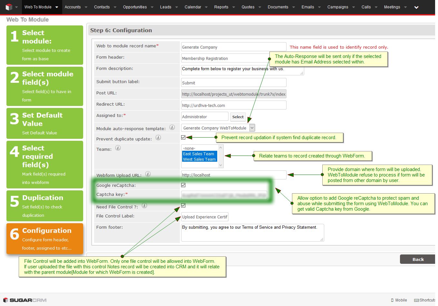Image resolution: width=438 pixels, height=306 pixels.
Task: Click the SugarCRM footer logo
Action: pyautogui.click(x=25, y=300)
